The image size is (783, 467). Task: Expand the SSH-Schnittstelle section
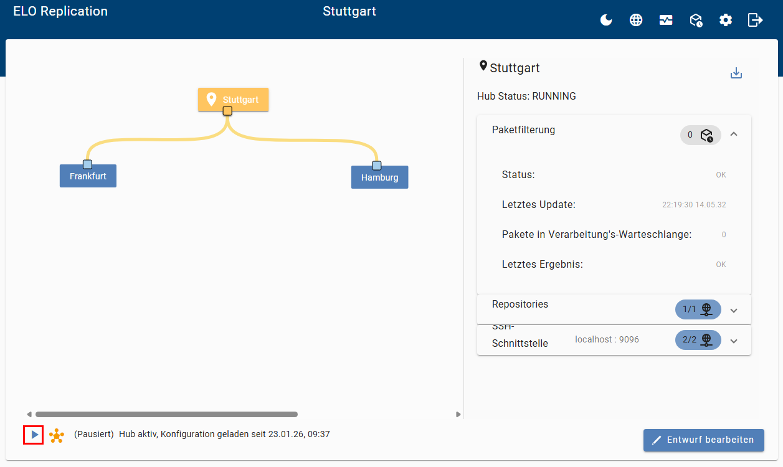[x=734, y=341]
